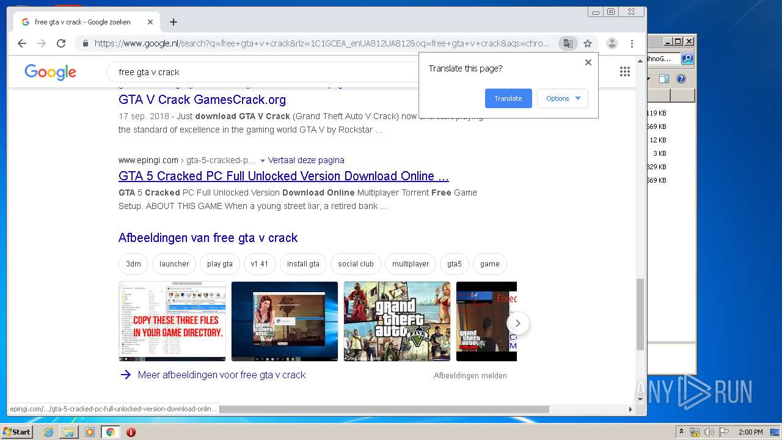This screenshot has width=782, height=440.
Task: Dismiss the translate popup with X
Action: (x=588, y=62)
